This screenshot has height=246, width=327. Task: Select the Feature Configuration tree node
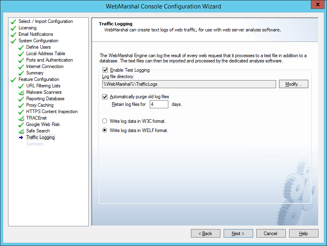[38, 79]
